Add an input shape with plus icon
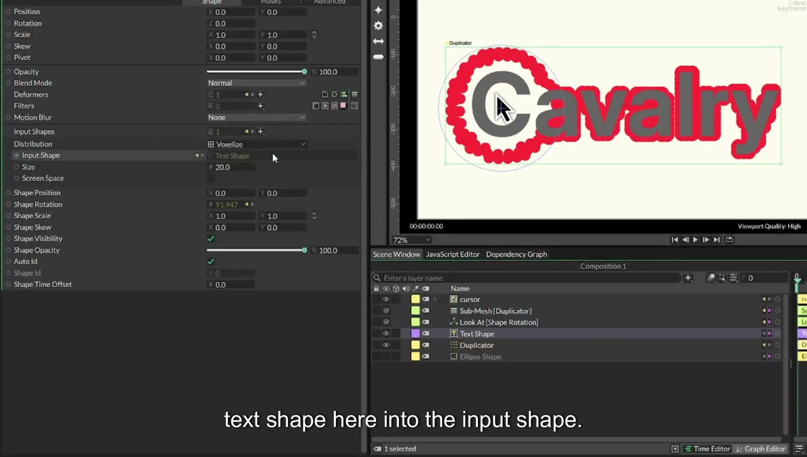This screenshot has width=807, height=457. click(261, 131)
